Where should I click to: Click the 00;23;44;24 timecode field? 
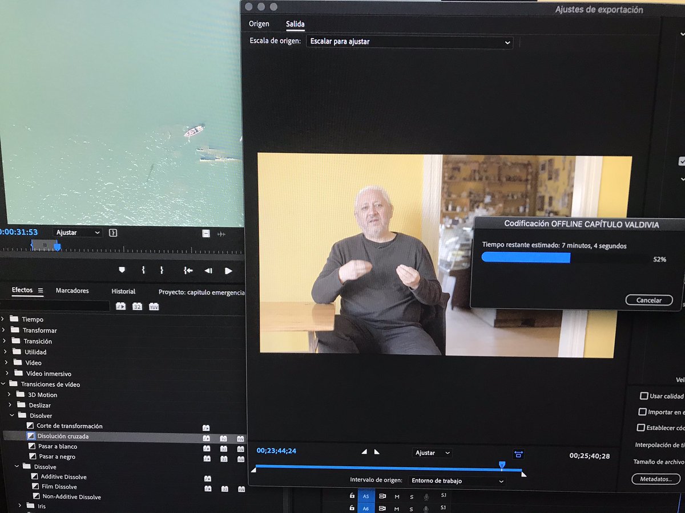click(276, 450)
